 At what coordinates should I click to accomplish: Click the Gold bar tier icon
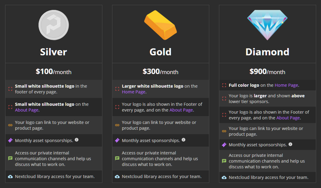tap(160, 25)
